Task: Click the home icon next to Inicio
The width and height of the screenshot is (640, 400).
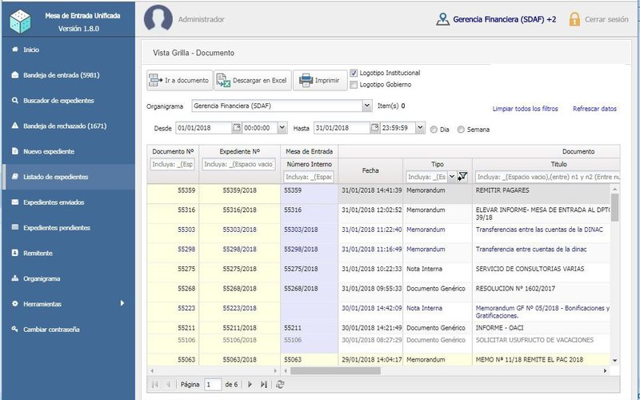Action: click(x=15, y=50)
